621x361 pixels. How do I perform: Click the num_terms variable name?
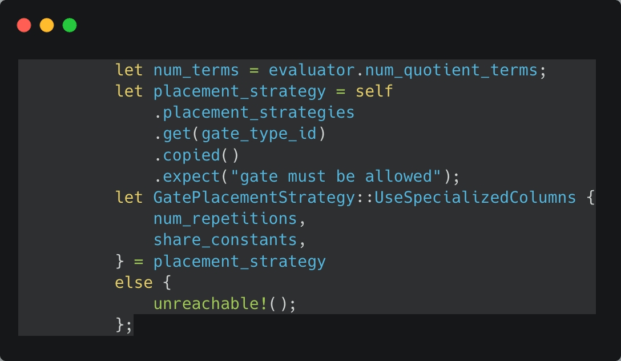196,70
